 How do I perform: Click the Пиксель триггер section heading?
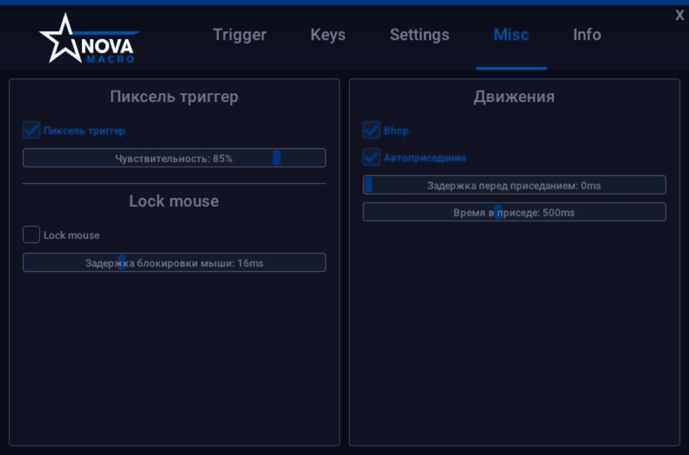click(174, 97)
